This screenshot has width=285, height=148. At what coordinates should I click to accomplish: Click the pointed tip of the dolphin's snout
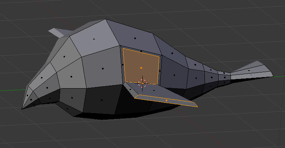click(x=22, y=109)
